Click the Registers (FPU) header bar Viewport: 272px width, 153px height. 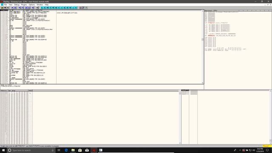[238, 11]
